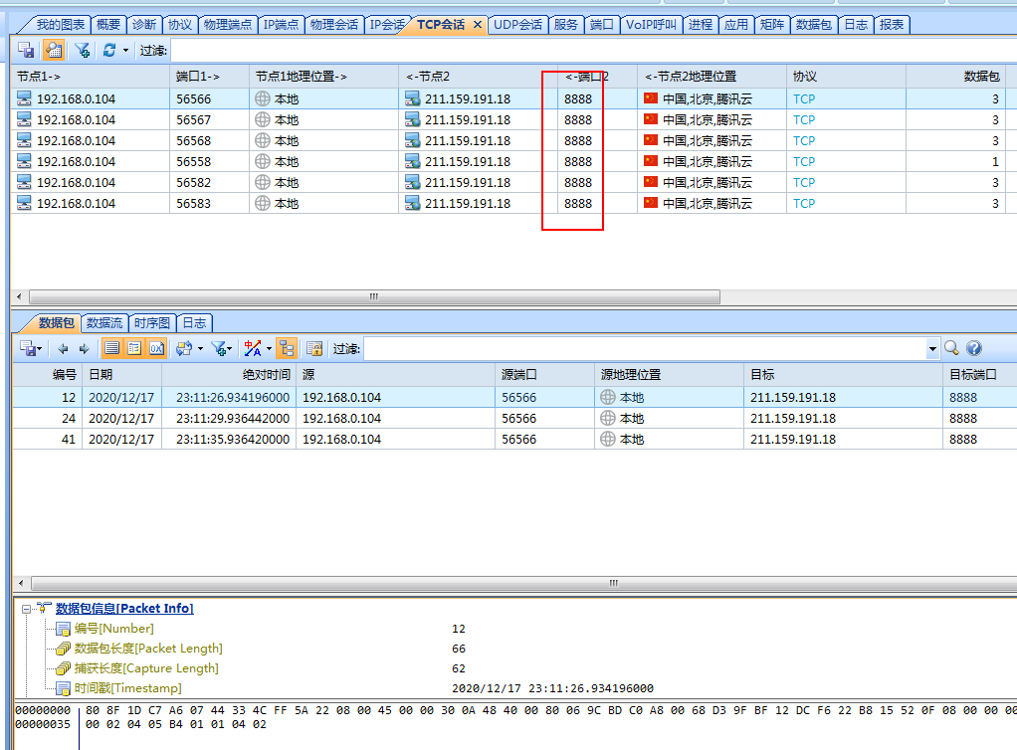Toggle the packet decode view icon

click(134, 349)
